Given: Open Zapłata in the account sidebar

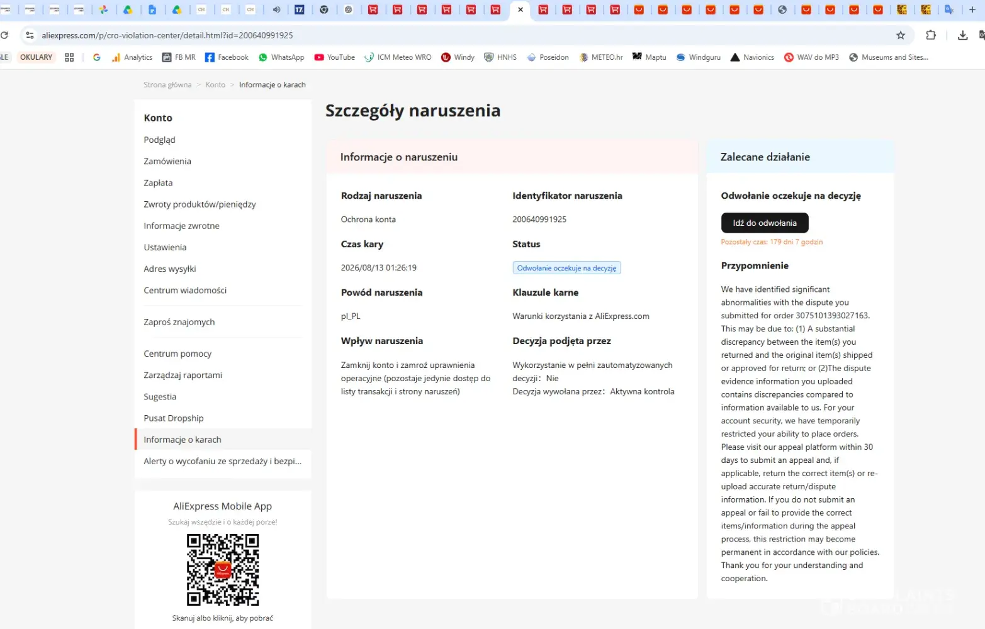Looking at the screenshot, I should 158,182.
